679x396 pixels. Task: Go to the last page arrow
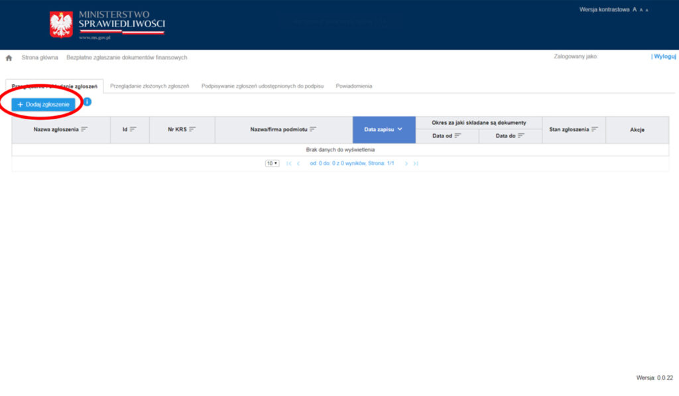coord(416,163)
